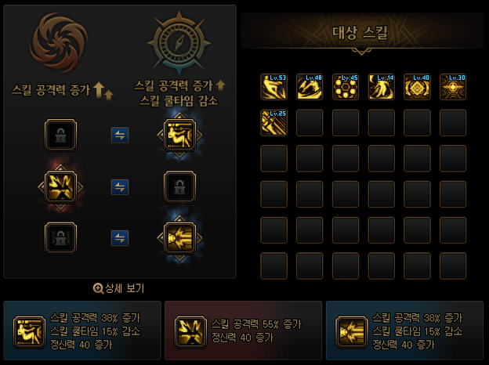Choose the Lv.45 circular orbs skill
Viewport: 489px width, 365px height.
[346, 87]
